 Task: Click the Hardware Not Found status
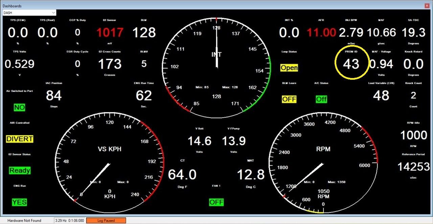(24, 221)
